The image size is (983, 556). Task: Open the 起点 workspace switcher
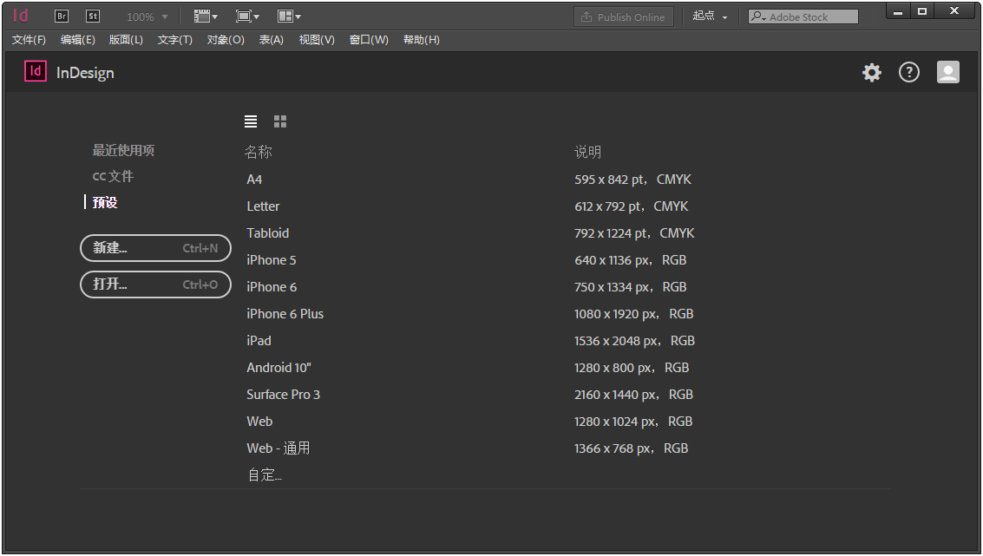coord(710,16)
